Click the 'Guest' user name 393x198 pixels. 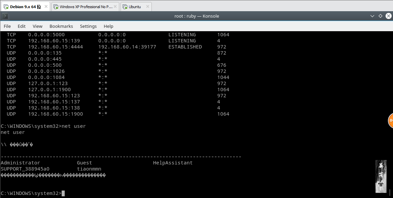(x=84, y=163)
